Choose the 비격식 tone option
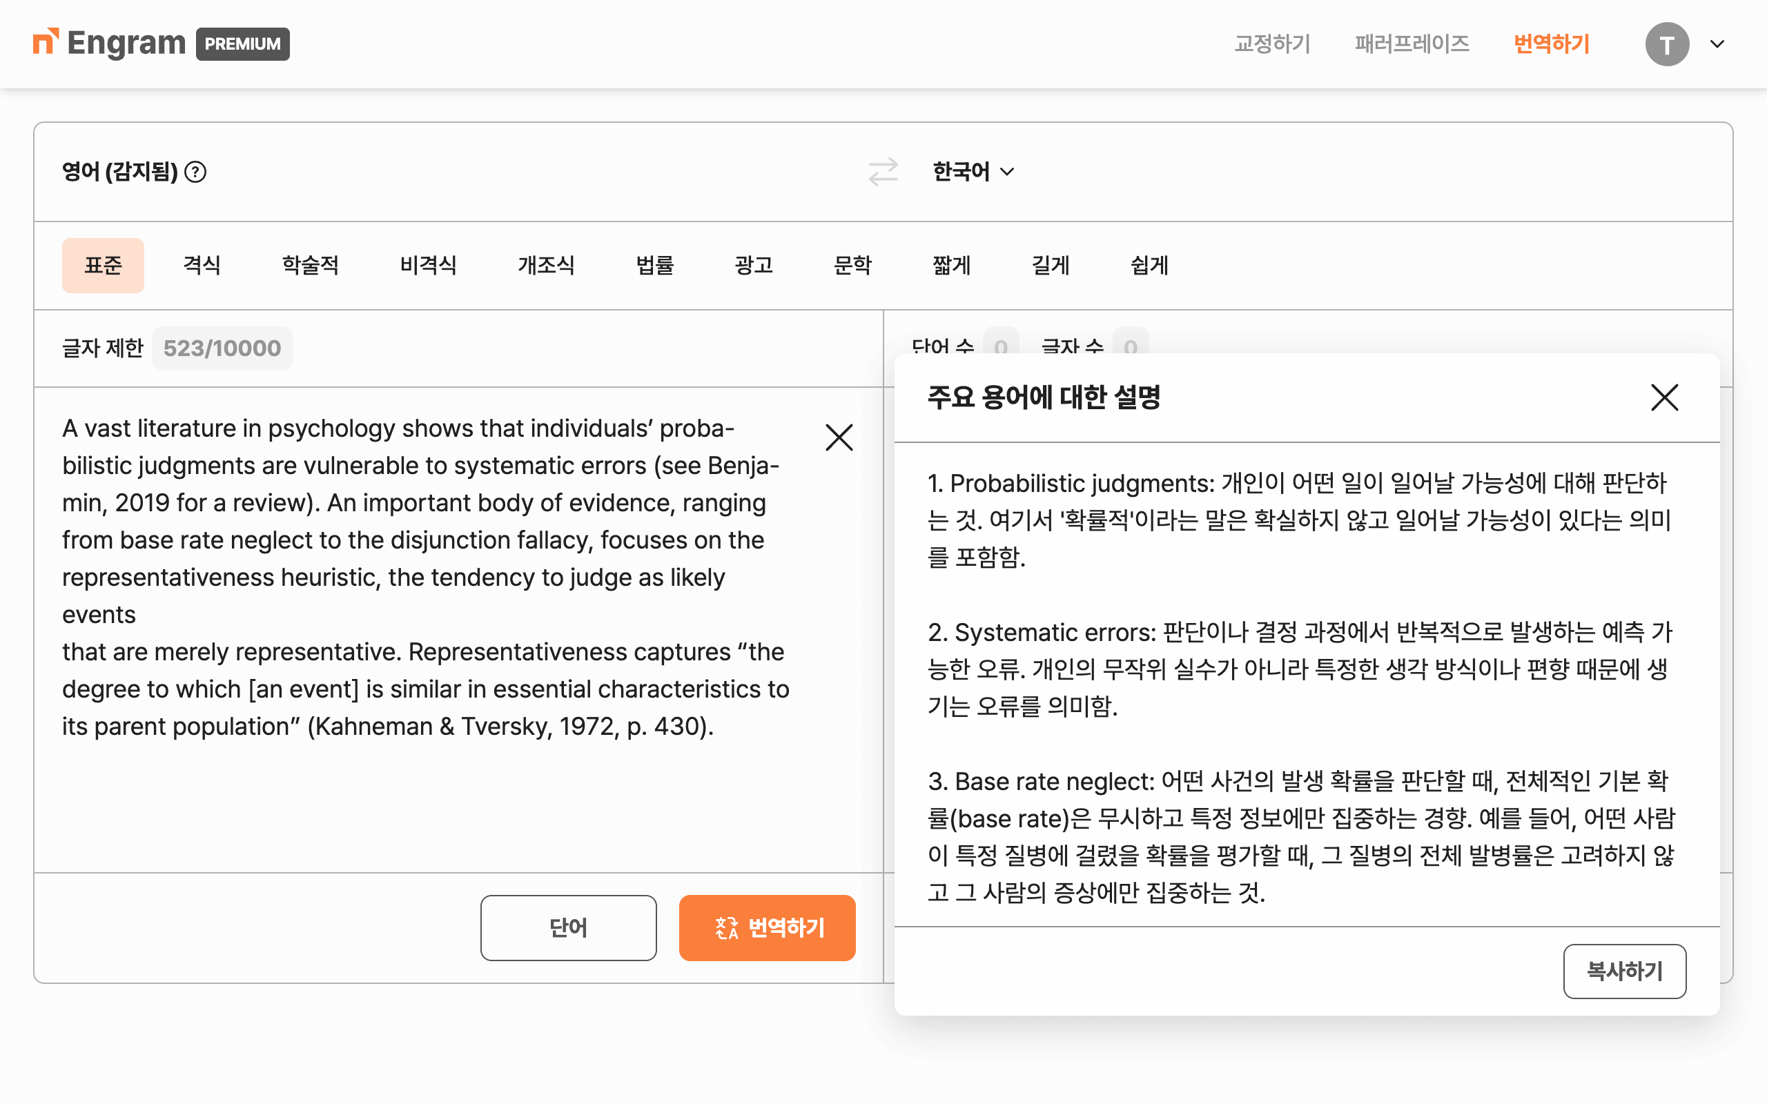Image resolution: width=1767 pixels, height=1104 pixels. 428,265
